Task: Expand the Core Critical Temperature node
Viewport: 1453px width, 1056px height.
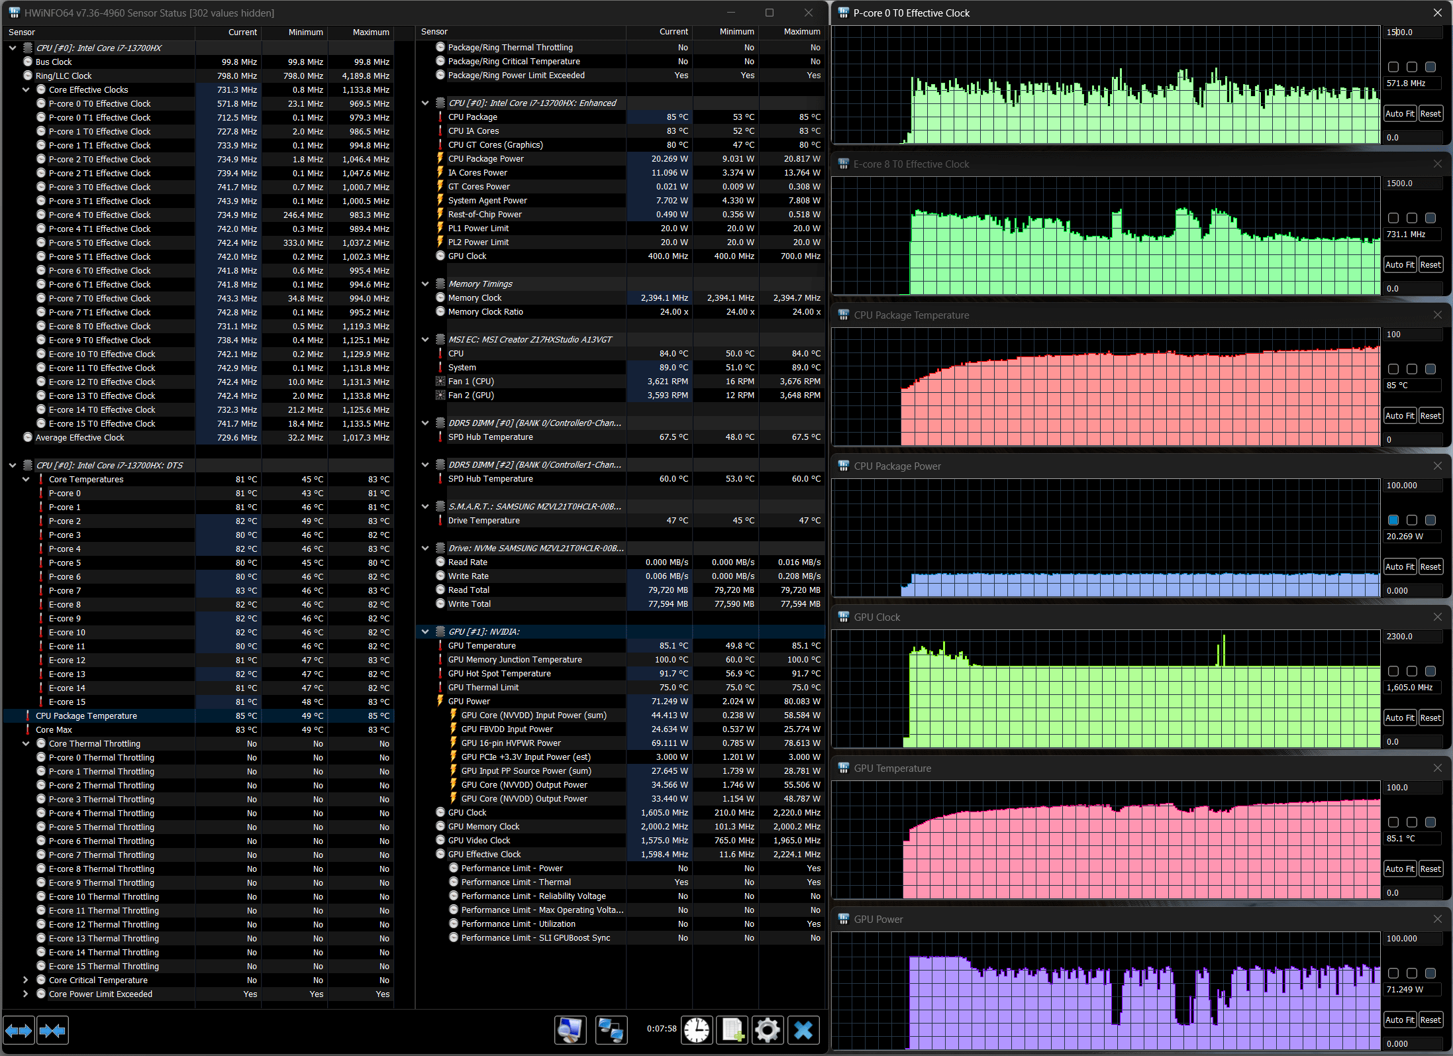Action: (x=26, y=980)
